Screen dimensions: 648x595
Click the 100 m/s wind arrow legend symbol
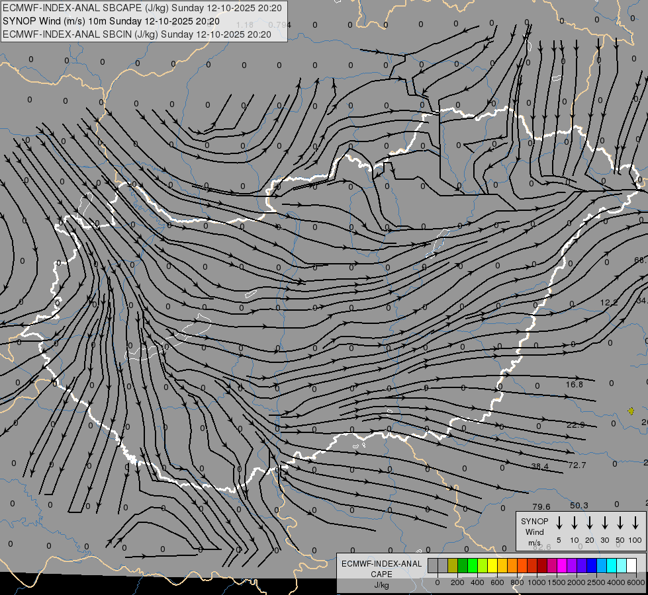pyautogui.click(x=635, y=523)
